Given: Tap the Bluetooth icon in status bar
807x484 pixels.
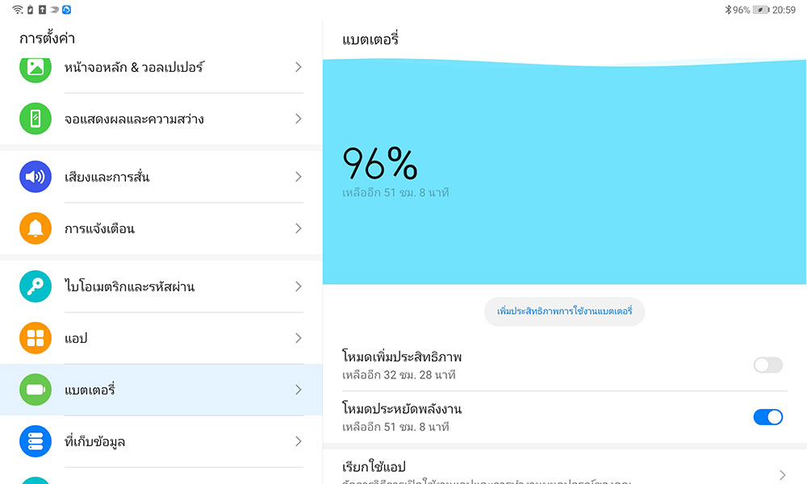Looking at the screenshot, I should click(727, 10).
